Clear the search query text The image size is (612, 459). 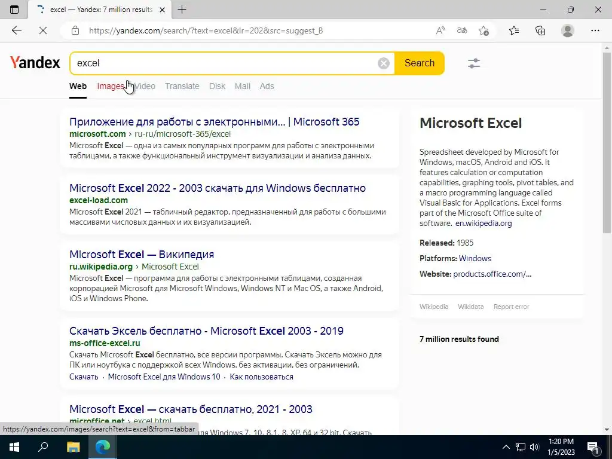pos(384,63)
